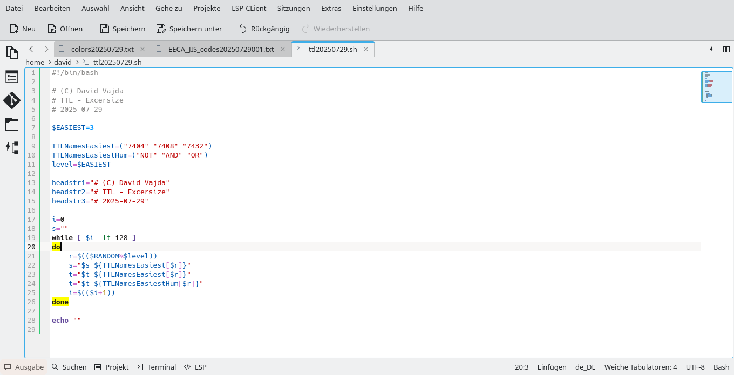Click the pin icon beside the split-view button
The height and width of the screenshot is (375, 734).
coord(712,49)
